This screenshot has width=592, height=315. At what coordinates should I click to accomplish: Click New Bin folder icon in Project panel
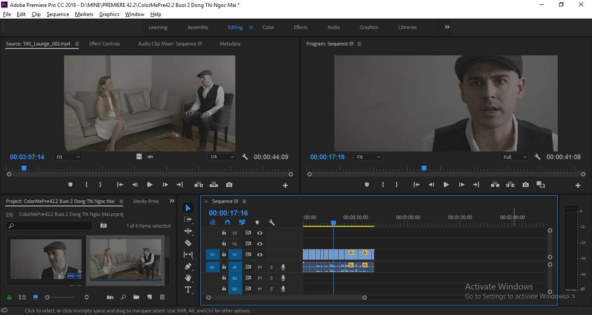click(136, 297)
